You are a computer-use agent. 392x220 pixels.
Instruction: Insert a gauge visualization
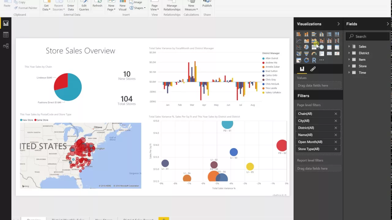(x=314, y=54)
